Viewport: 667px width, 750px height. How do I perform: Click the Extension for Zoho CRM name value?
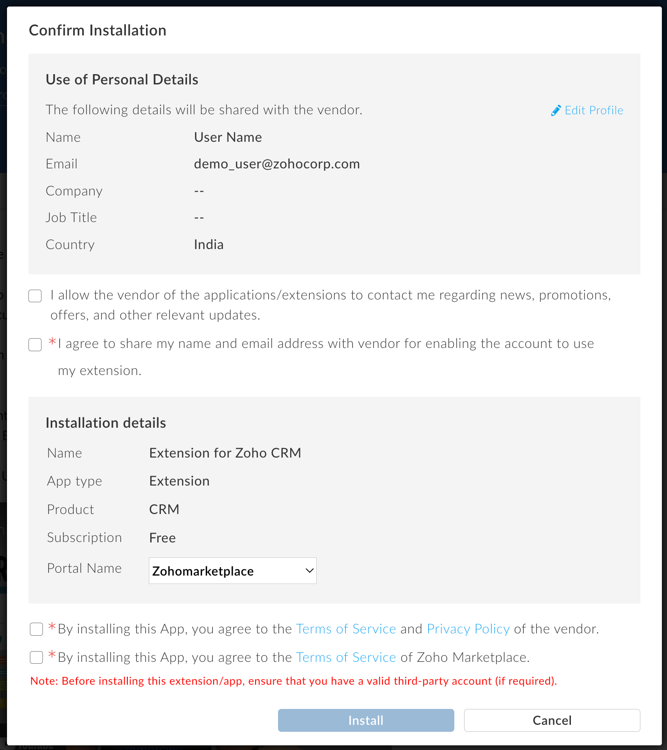(225, 453)
